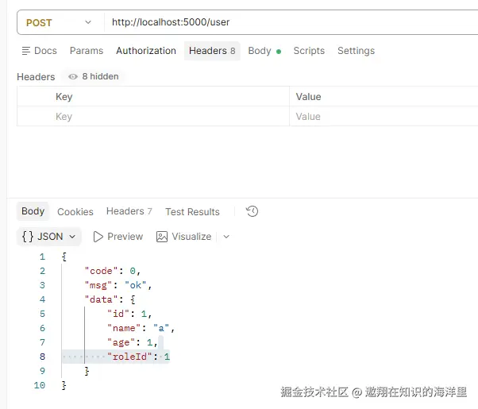Open the Test Results tab

coord(192,212)
